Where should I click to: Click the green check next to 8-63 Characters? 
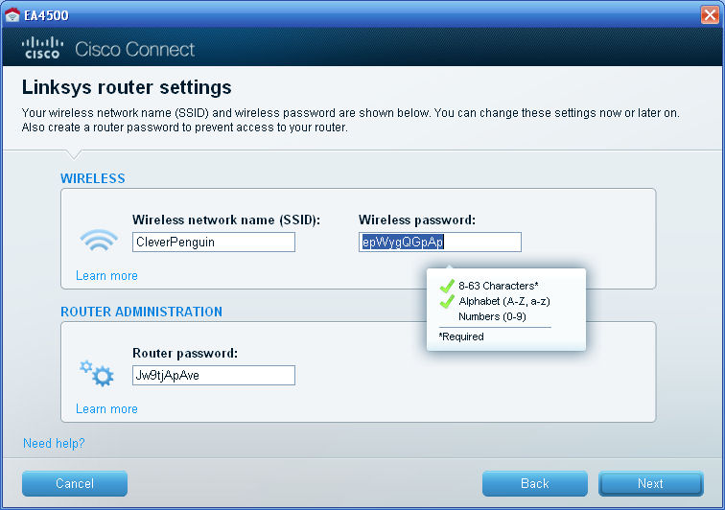(447, 287)
